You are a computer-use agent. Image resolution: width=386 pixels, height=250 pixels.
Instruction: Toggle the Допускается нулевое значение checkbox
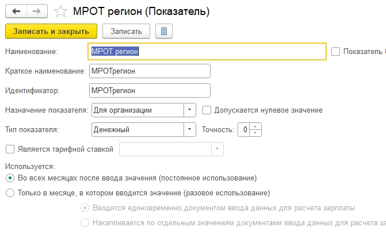[x=208, y=110]
